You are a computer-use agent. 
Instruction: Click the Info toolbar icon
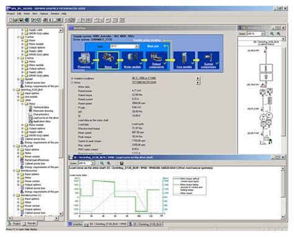(50, 20)
